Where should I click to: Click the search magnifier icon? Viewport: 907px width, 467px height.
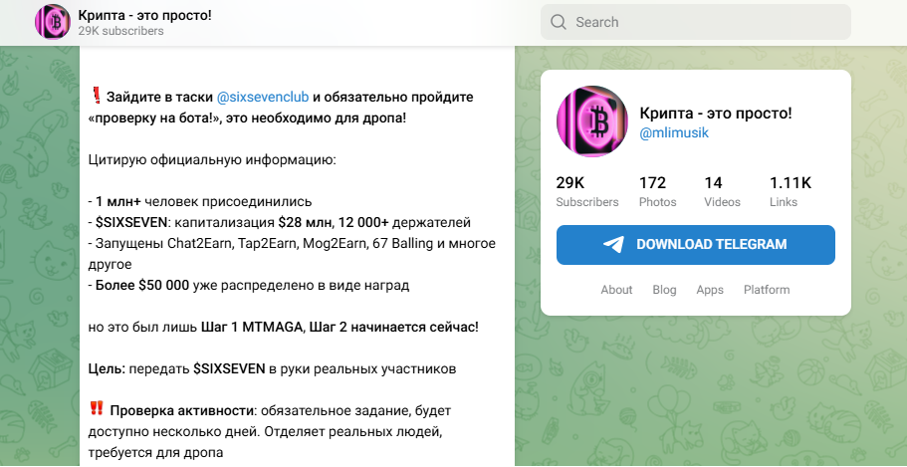tap(559, 22)
